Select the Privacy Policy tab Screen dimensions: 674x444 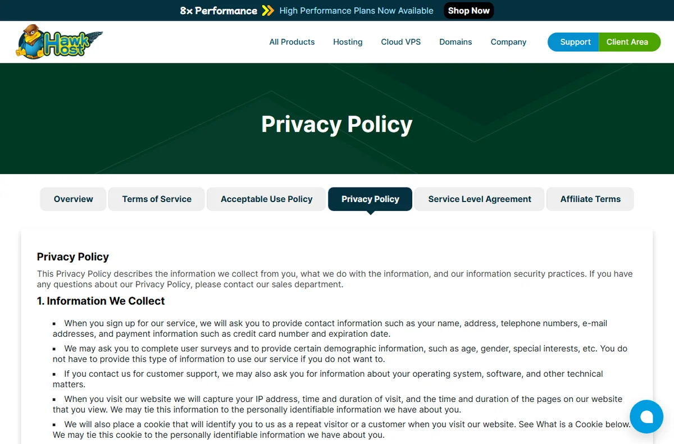point(370,199)
